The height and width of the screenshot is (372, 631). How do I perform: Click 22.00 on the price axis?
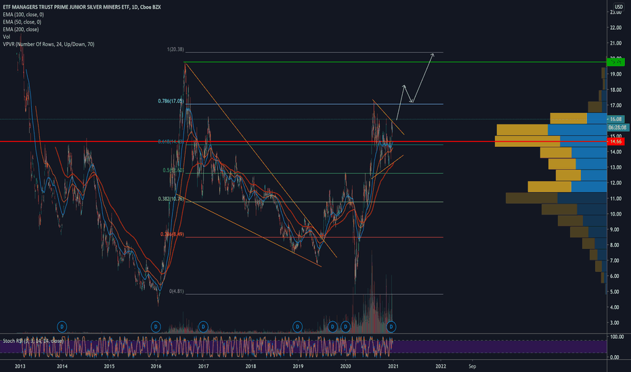point(615,28)
